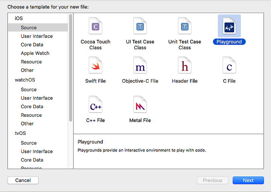
Task: Select Source under watchOS
Action: click(x=29, y=89)
